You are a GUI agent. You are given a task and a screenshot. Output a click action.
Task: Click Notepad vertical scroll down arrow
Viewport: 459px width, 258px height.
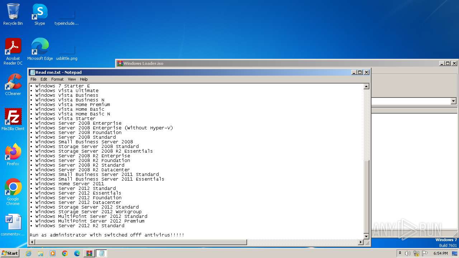pyautogui.click(x=366, y=236)
